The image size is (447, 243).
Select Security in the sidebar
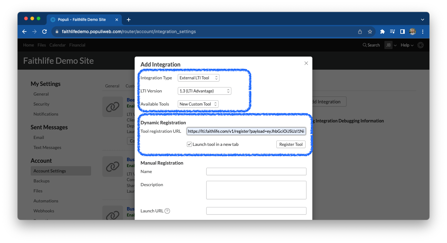tap(41, 104)
